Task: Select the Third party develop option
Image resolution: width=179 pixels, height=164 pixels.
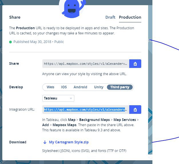Action: pyautogui.click(x=120, y=87)
